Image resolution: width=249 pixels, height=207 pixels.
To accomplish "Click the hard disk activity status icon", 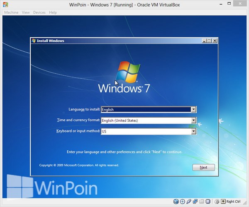I will click(x=176, y=202).
